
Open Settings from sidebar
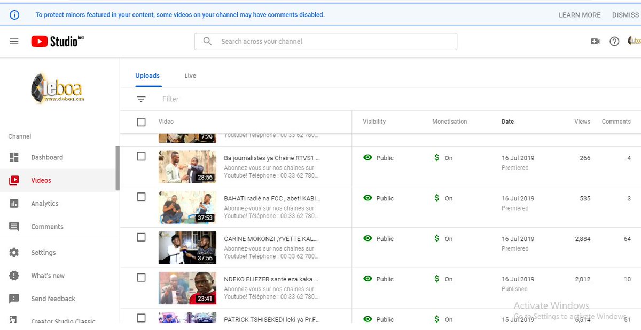pyautogui.click(x=43, y=253)
